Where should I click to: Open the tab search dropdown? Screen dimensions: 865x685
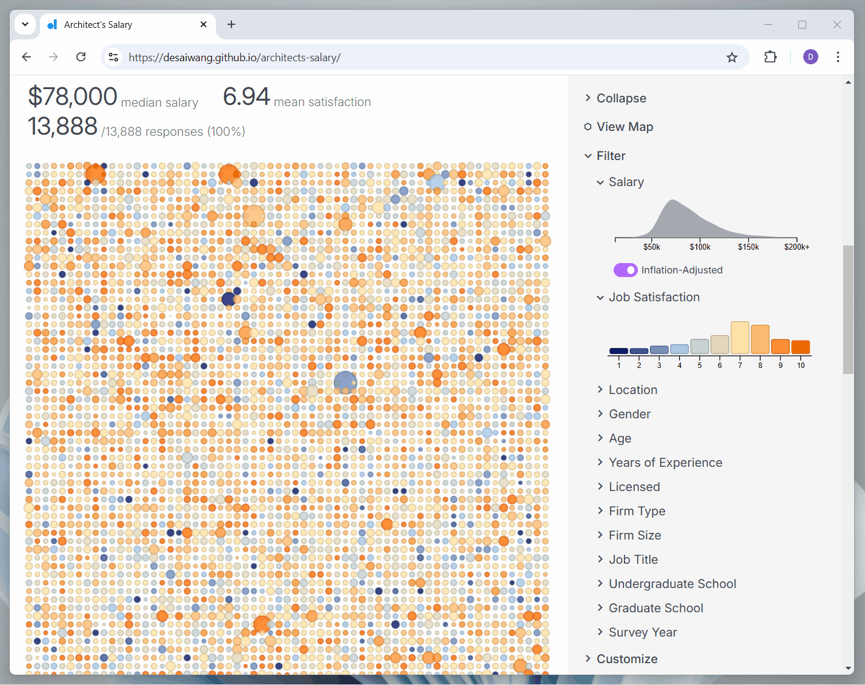coord(25,24)
